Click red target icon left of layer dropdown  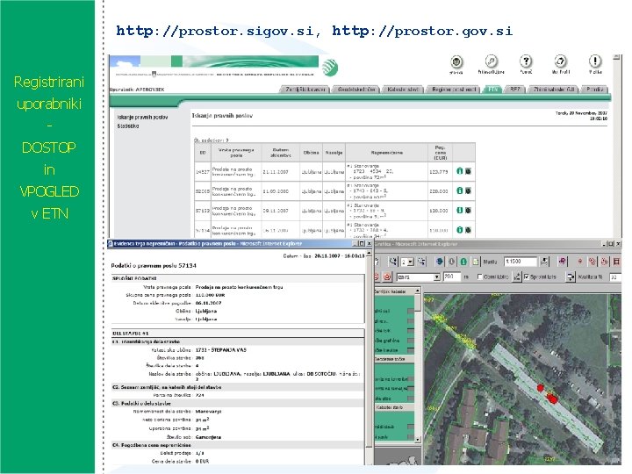(387, 276)
